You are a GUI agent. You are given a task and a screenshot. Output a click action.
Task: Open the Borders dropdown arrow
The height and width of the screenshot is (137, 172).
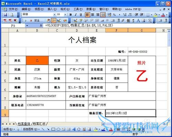(x=152, y=15)
